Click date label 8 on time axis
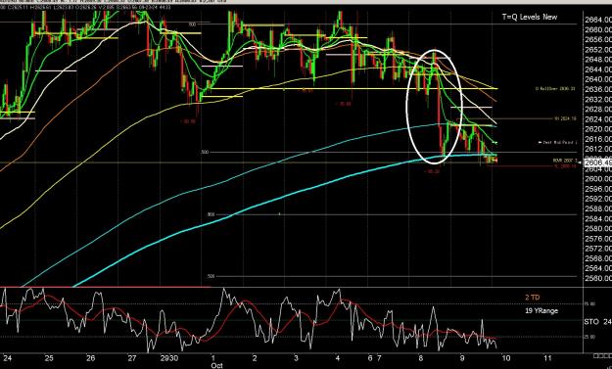The height and width of the screenshot is (369, 612). (420, 357)
